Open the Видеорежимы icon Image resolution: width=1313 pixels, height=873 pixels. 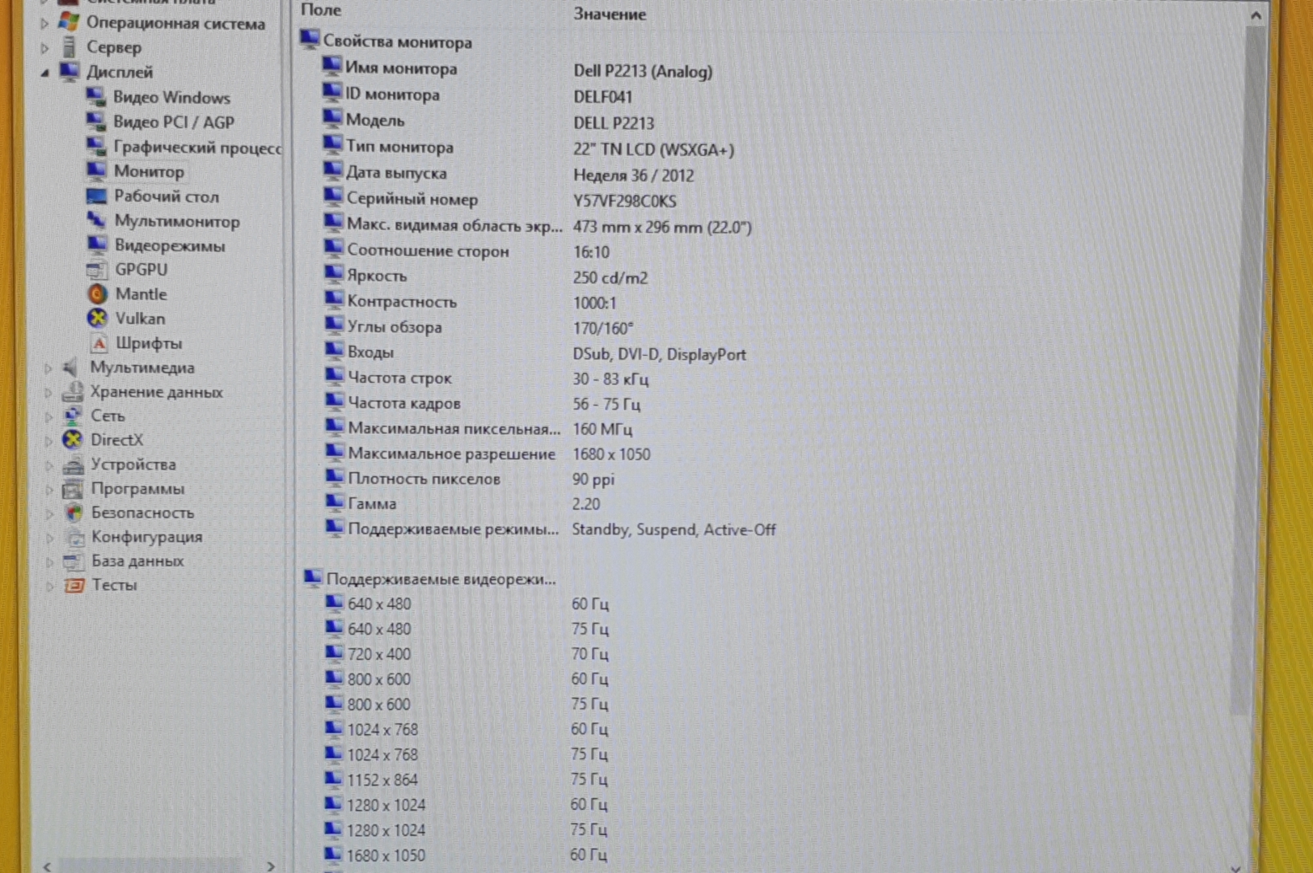pyautogui.click(x=97, y=244)
